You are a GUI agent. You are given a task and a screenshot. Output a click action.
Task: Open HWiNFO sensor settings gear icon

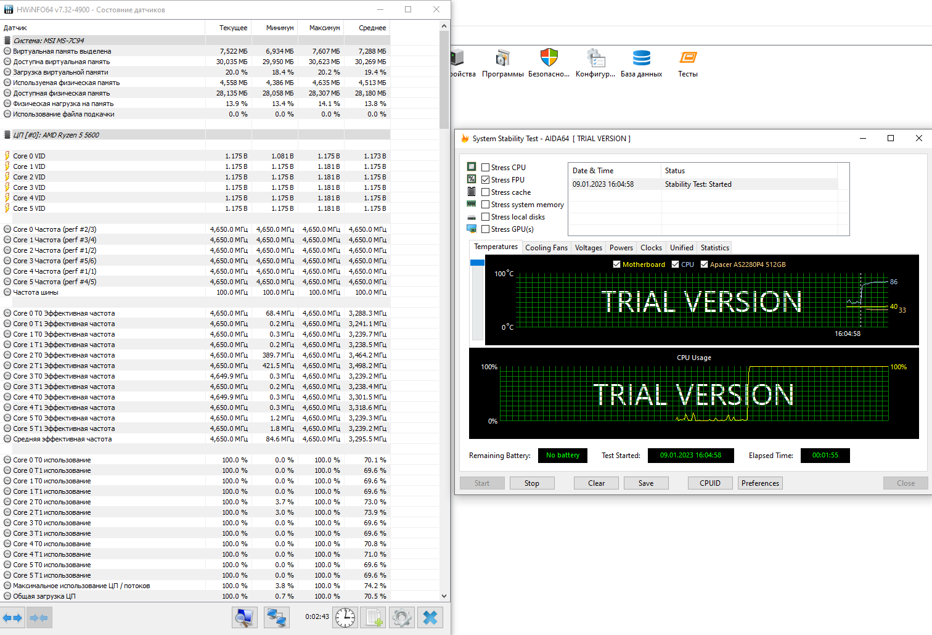tap(402, 618)
